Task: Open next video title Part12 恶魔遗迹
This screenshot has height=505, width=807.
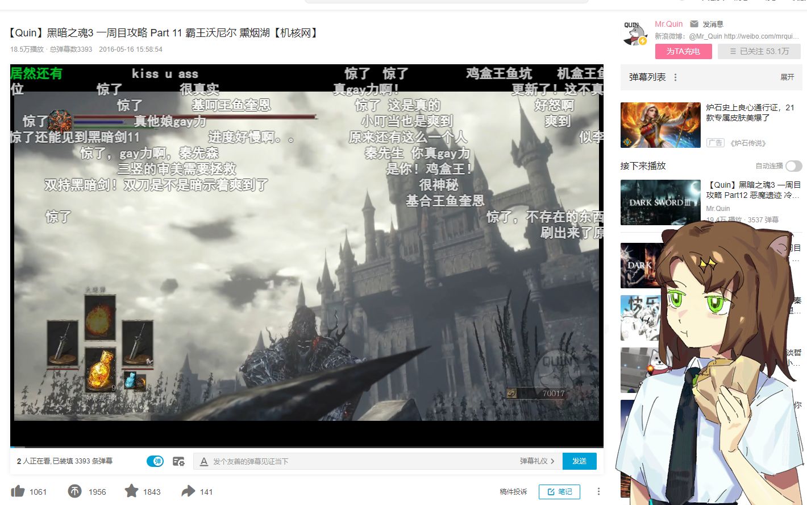Action: (753, 190)
